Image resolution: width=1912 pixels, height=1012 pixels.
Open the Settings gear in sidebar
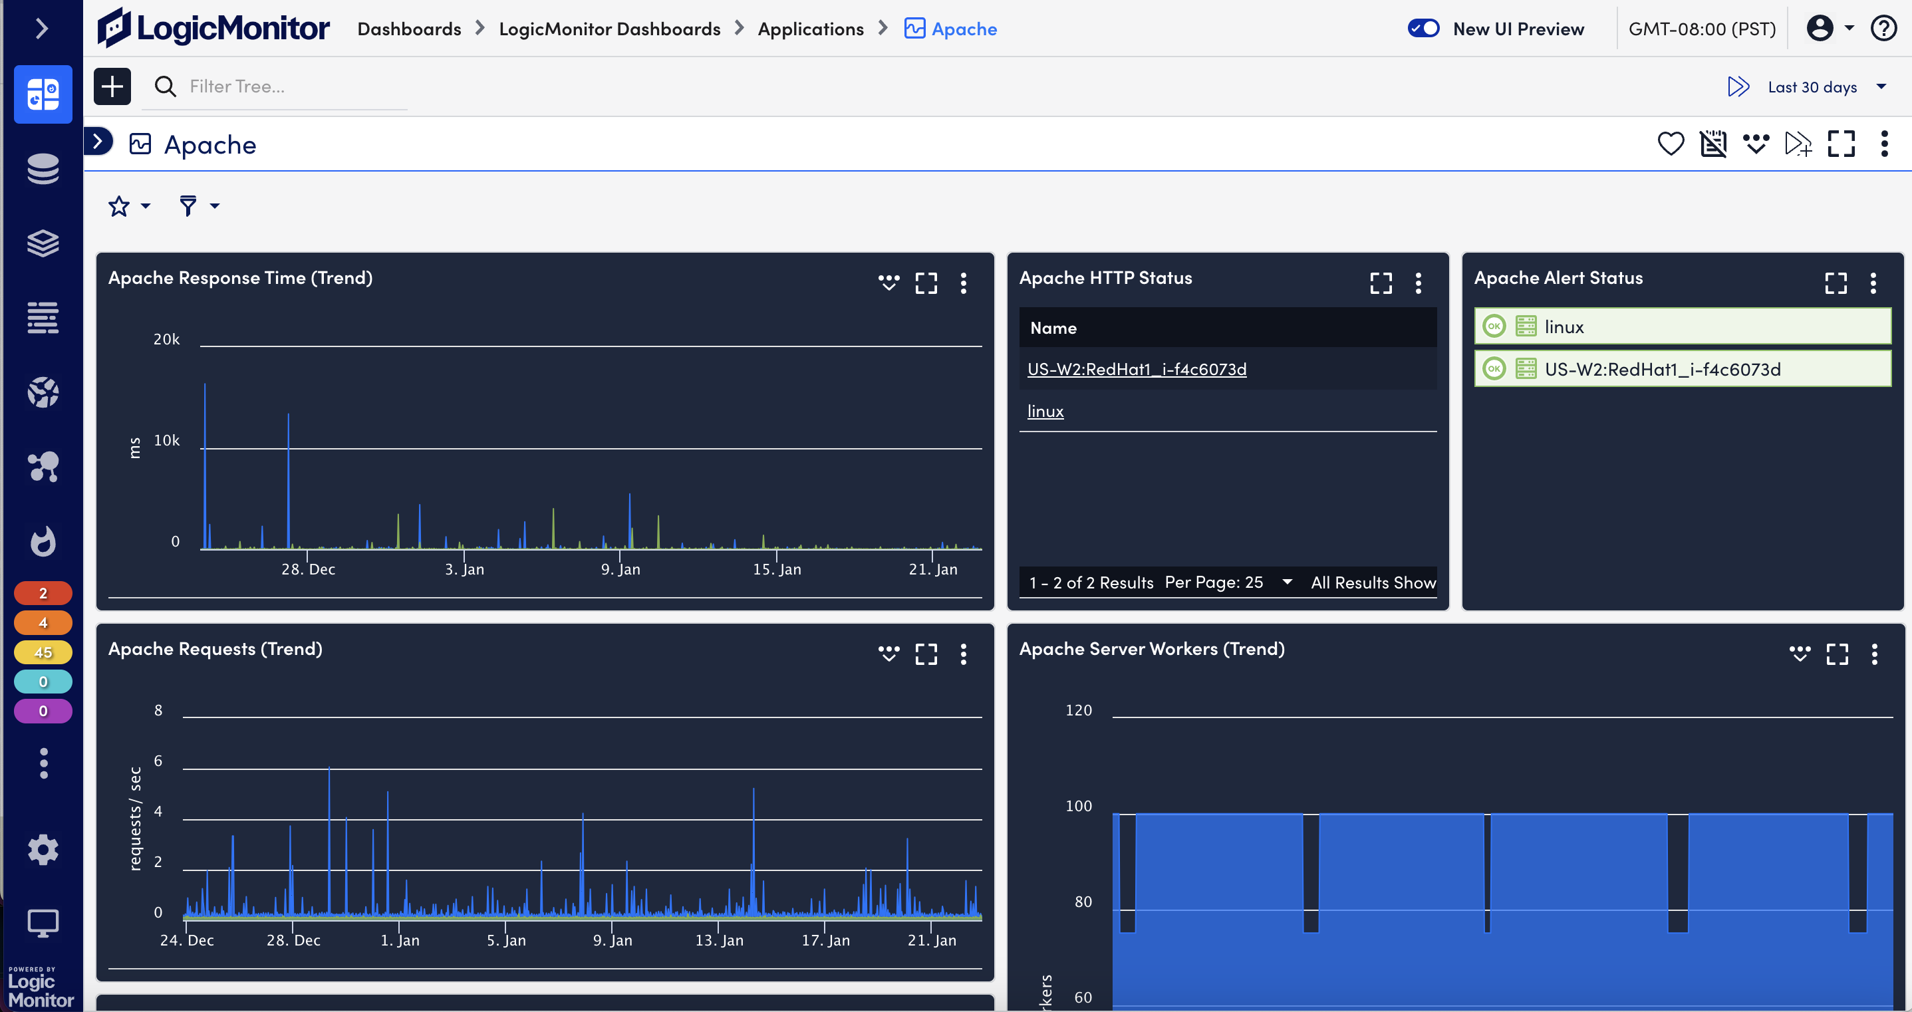43,850
